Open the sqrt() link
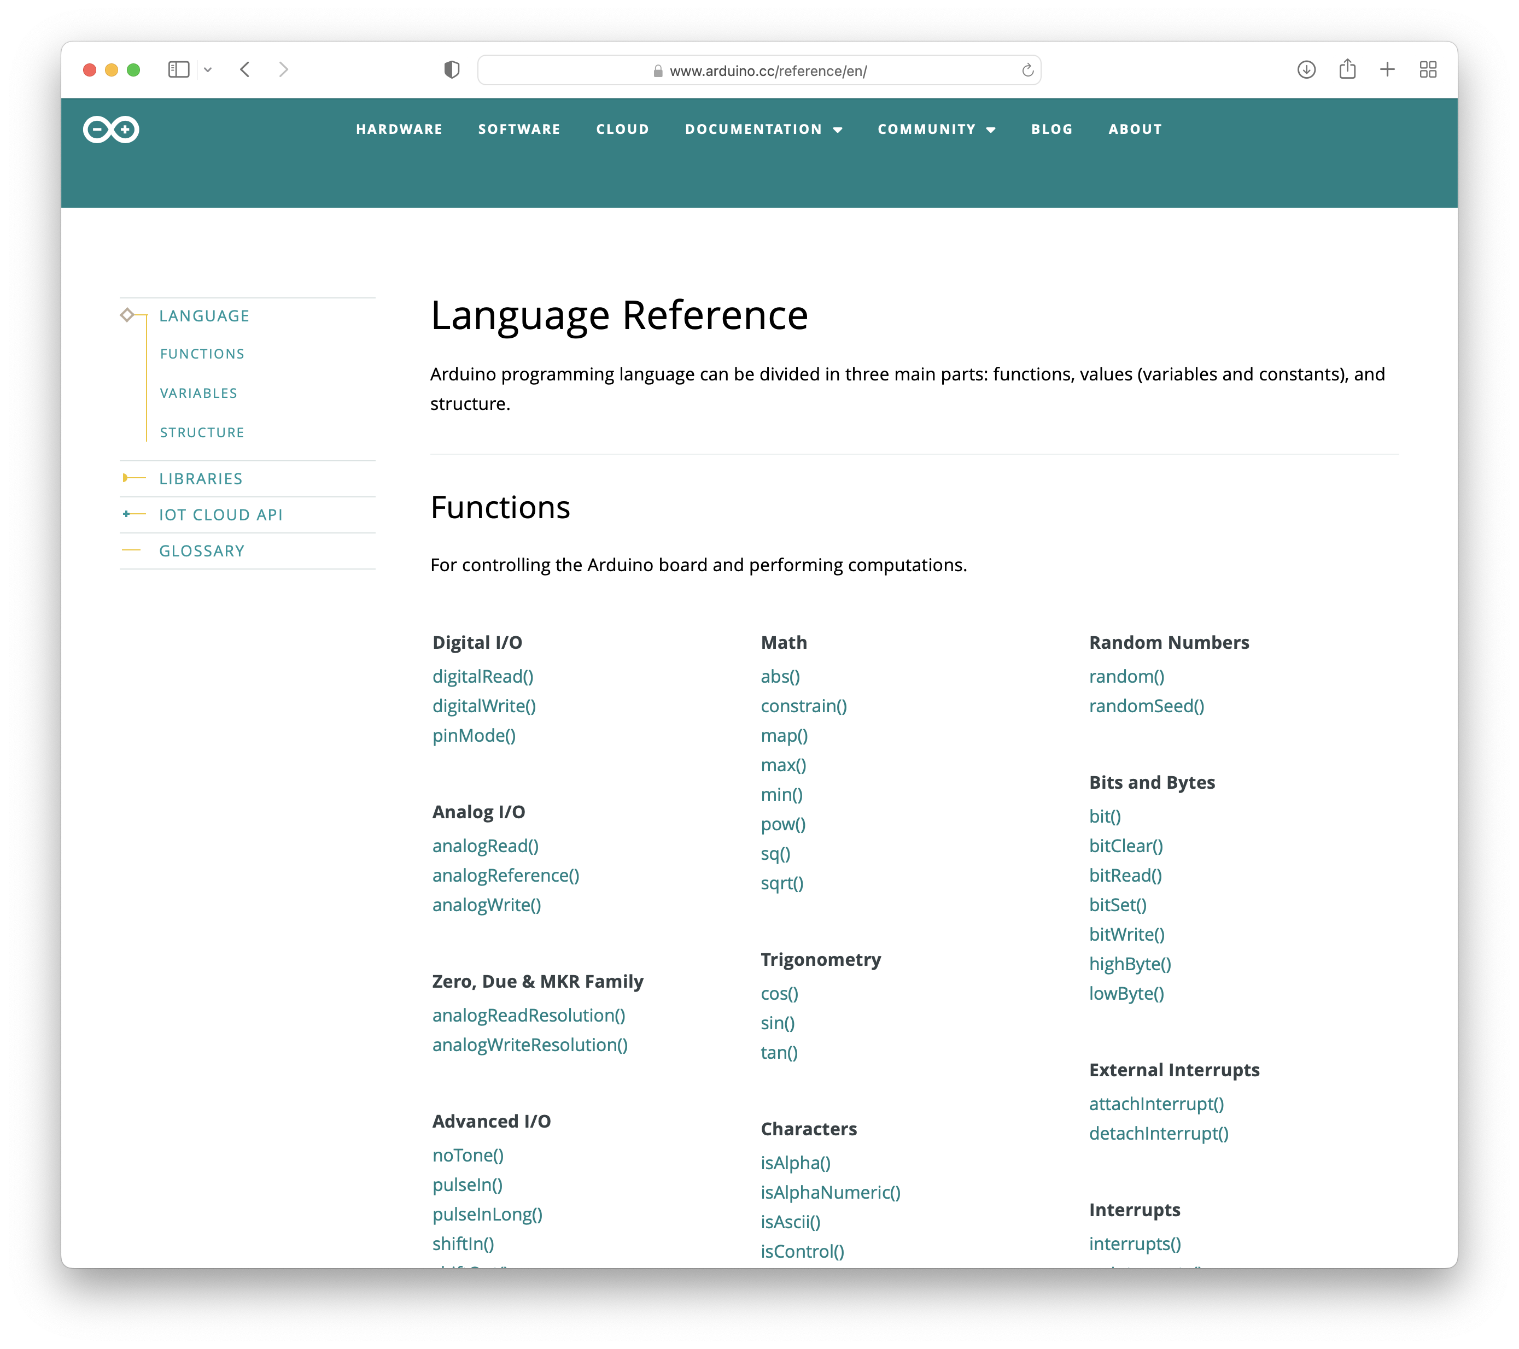 [x=782, y=883]
